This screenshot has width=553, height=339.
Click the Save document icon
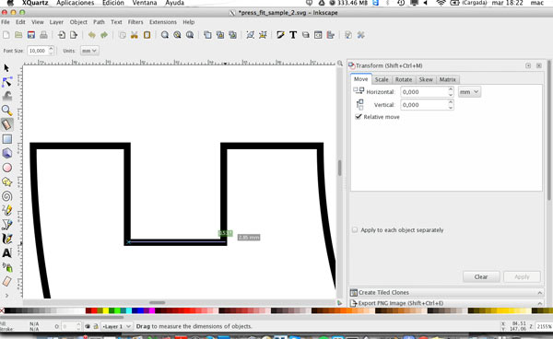[31, 35]
